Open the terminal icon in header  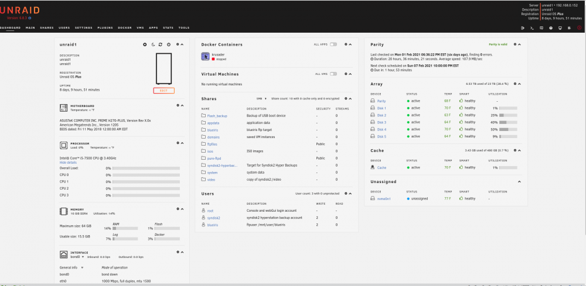point(532,28)
